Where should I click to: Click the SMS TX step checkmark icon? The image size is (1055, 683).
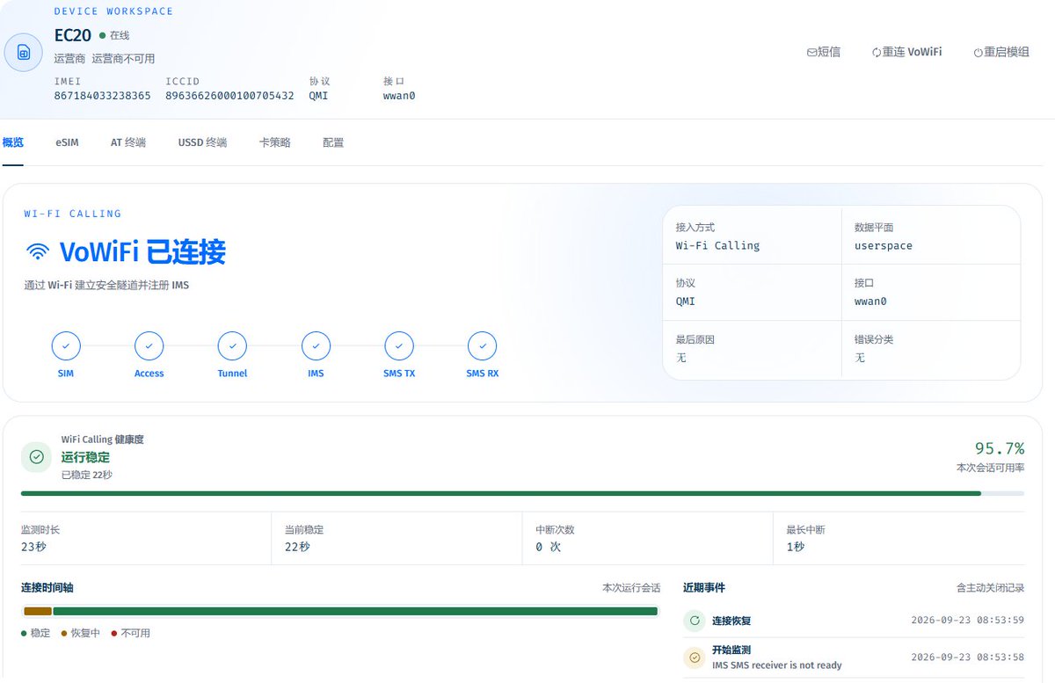pyautogui.click(x=399, y=346)
